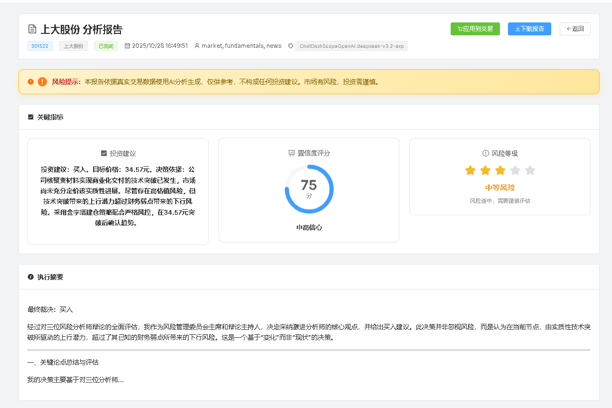Click the info icon beside 执行摘要
This screenshot has height=408, width=612.
31,277
